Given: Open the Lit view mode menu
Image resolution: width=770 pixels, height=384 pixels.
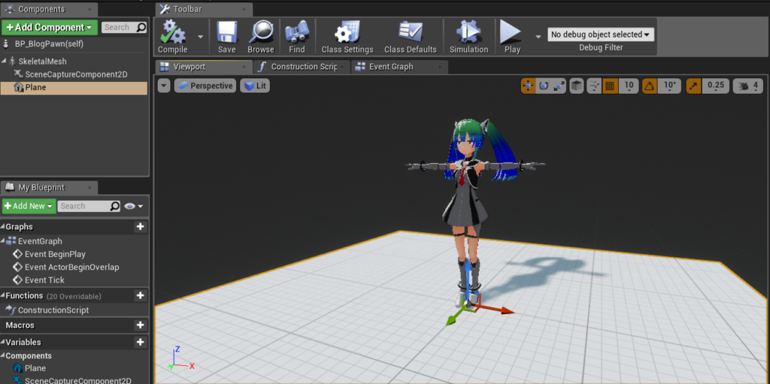Looking at the screenshot, I should tap(255, 86).
